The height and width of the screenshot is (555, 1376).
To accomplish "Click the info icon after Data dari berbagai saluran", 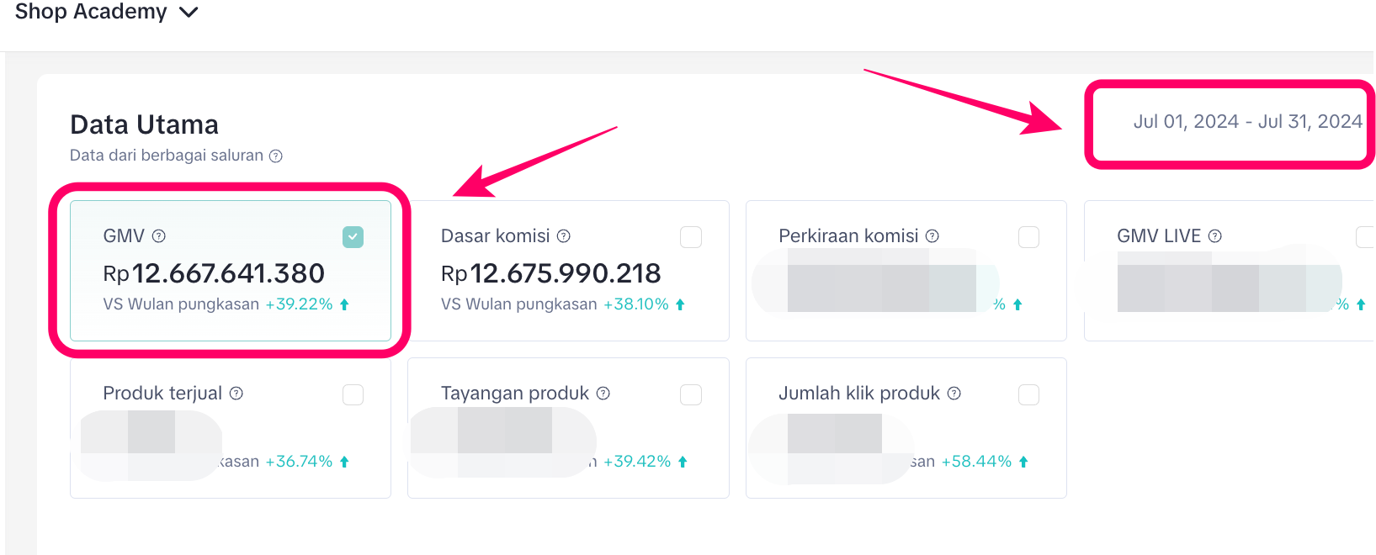I will click(x=276, y=156).
